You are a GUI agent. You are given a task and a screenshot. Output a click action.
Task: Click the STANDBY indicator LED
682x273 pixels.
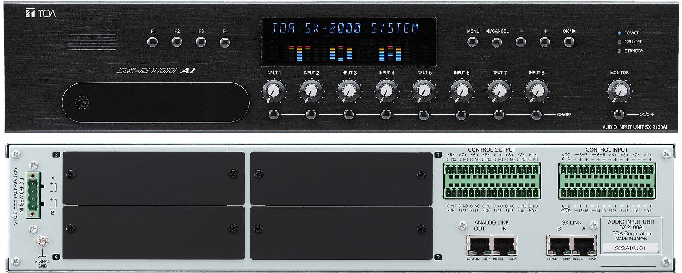coord(619,51)
